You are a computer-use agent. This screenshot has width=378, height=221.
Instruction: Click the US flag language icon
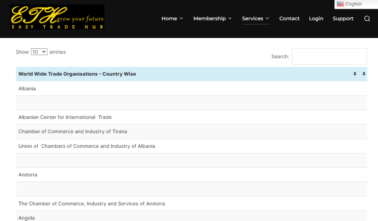click(x=340, y=4)
